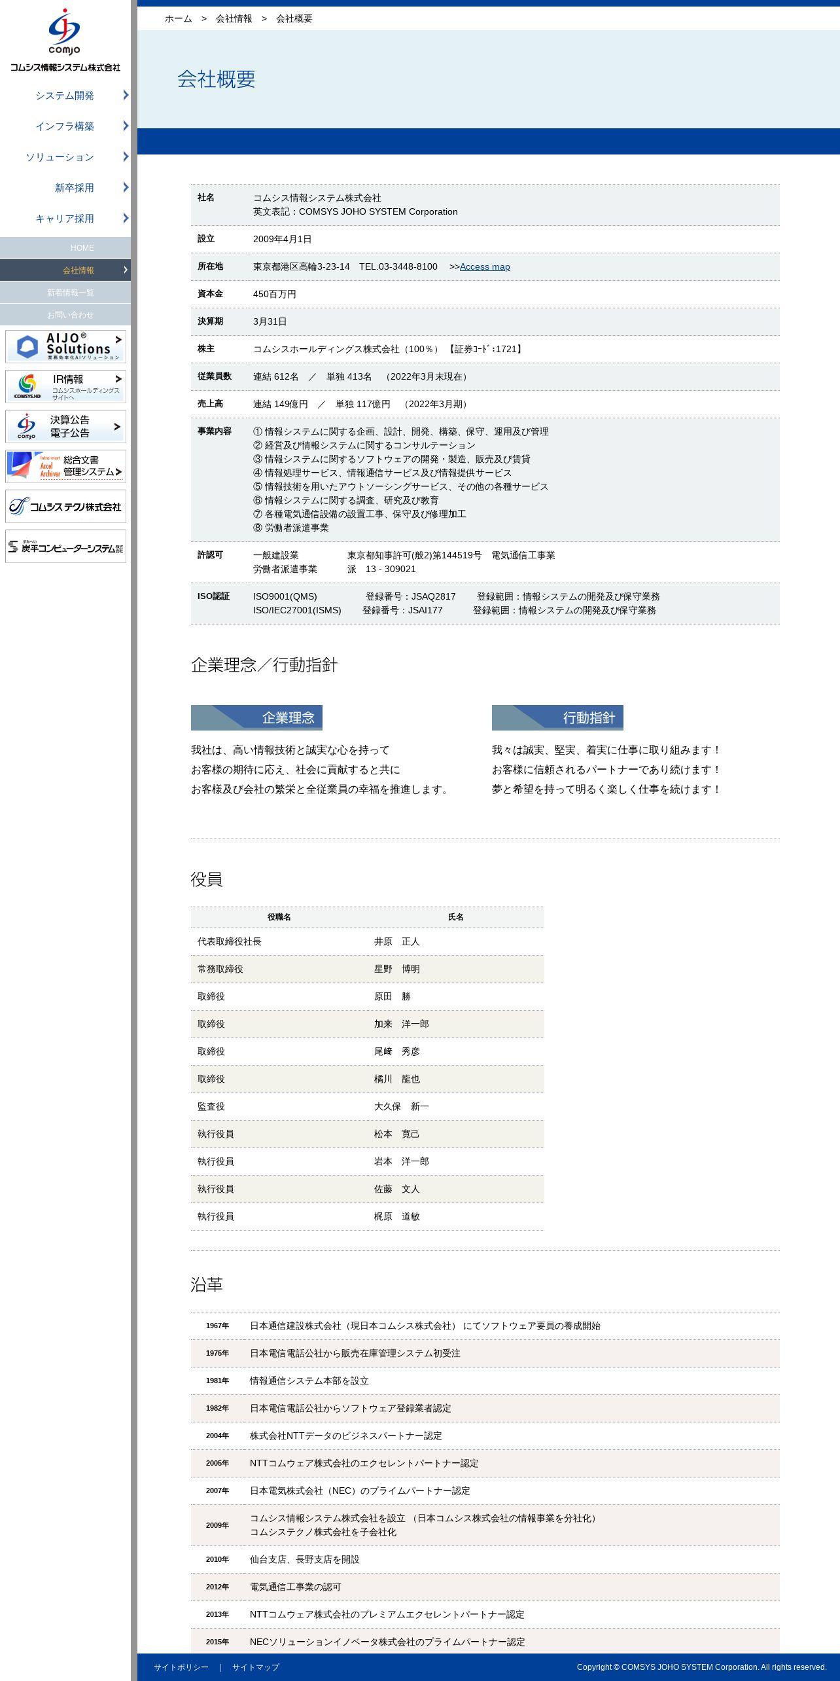Click the 仙台支店、長野支店を開設 entry
The image size is (840, 1681).
(304, 1559)
